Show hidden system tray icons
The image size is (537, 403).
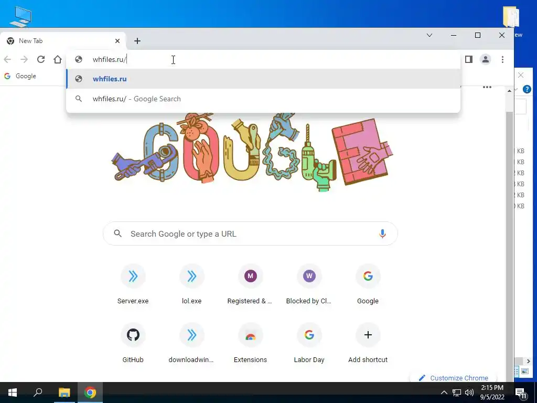444,393
